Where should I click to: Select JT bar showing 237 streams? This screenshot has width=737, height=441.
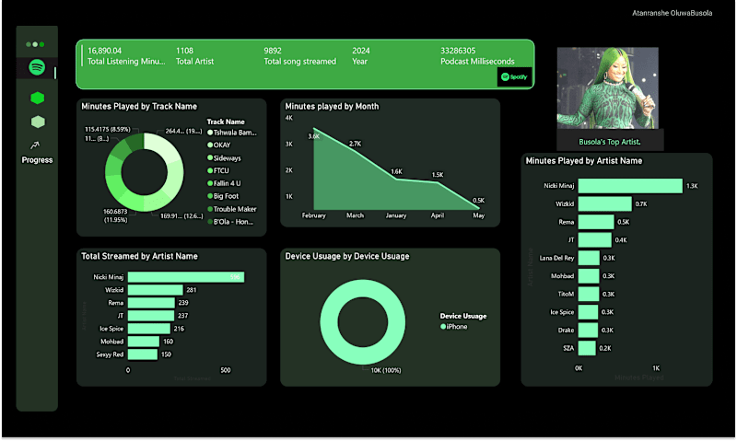tap(151, 316)
